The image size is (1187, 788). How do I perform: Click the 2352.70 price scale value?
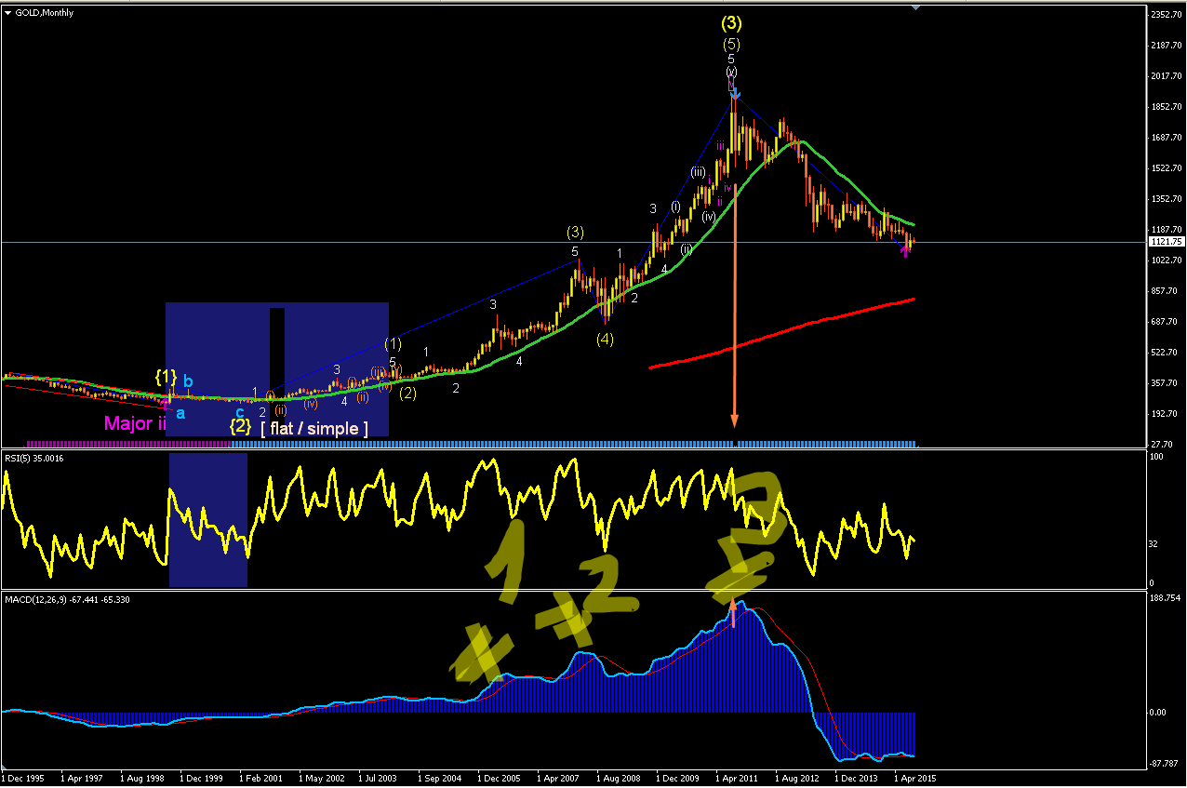(1164, 15)
